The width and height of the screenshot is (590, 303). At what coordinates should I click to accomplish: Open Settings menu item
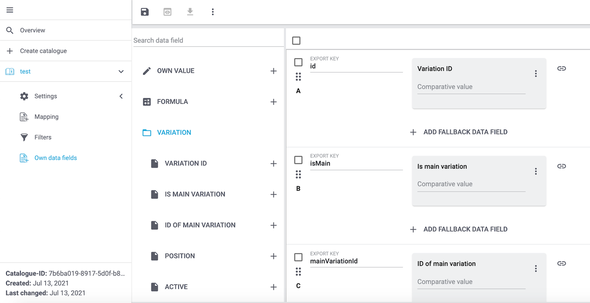[45, 96]
